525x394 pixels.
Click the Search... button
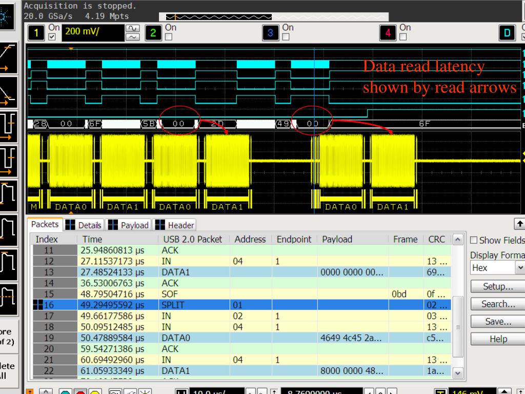[x=497, y=304]
